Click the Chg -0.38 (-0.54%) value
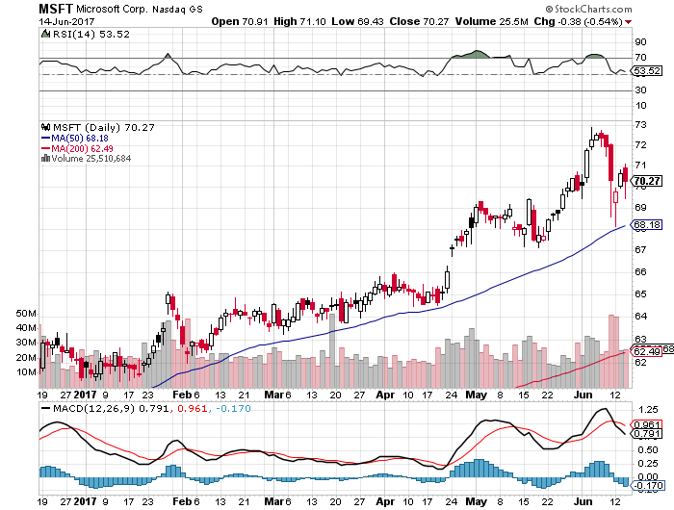This screenshot has width=674, height=510. (x=578, y=21)
